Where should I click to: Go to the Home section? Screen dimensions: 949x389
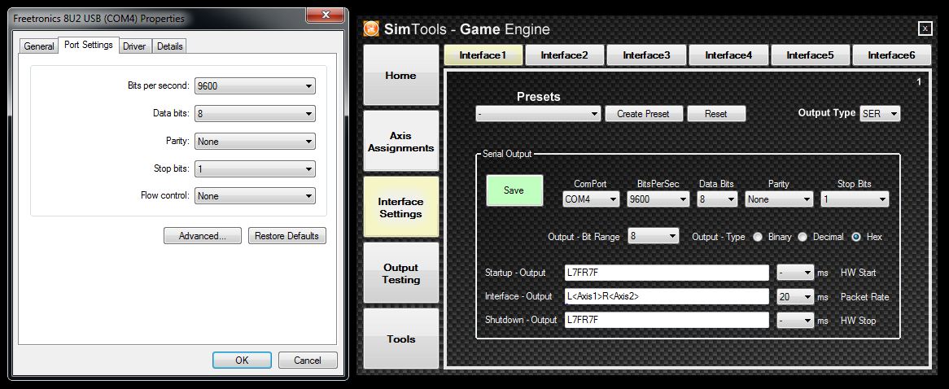coord(400,76)
